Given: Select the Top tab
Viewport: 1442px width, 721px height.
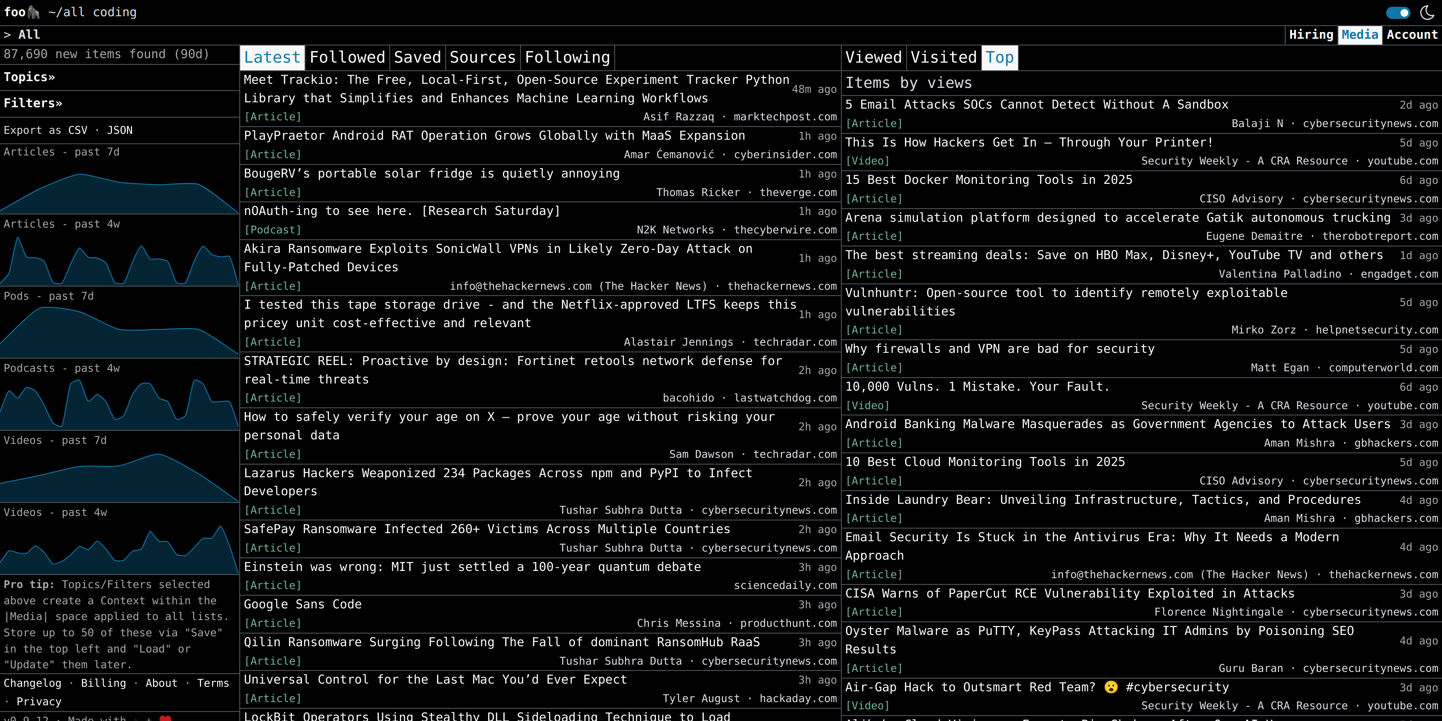Looking at the screenshot, I should click(999, 57).
